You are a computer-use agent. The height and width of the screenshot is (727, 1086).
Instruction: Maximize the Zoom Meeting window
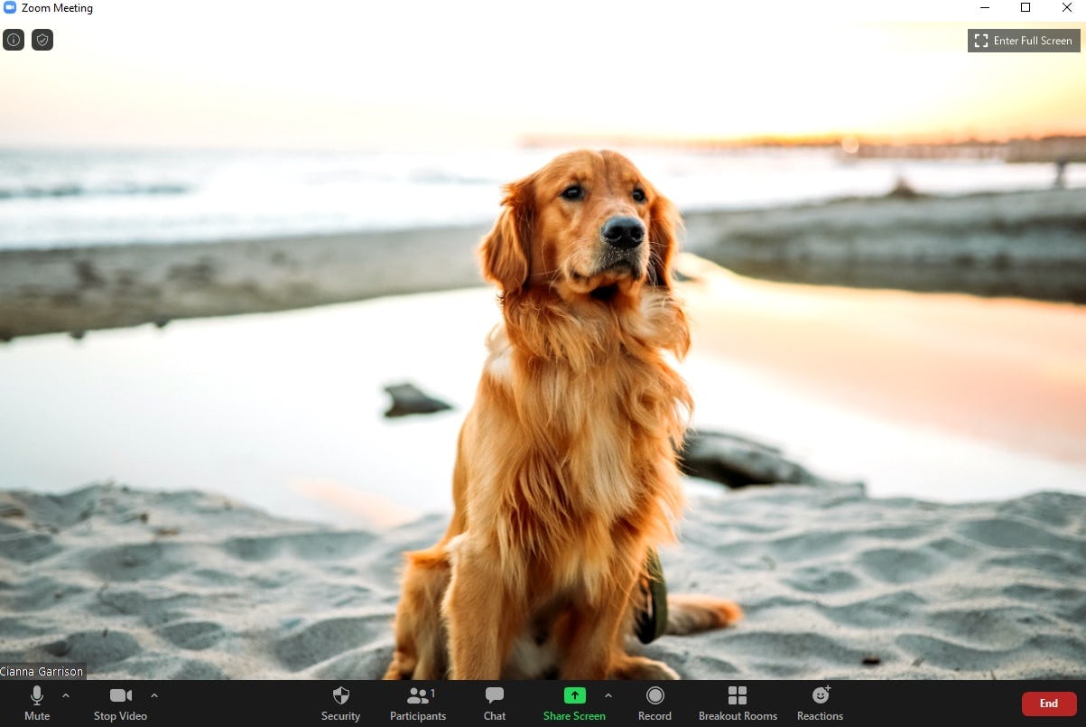[1026, 8]
